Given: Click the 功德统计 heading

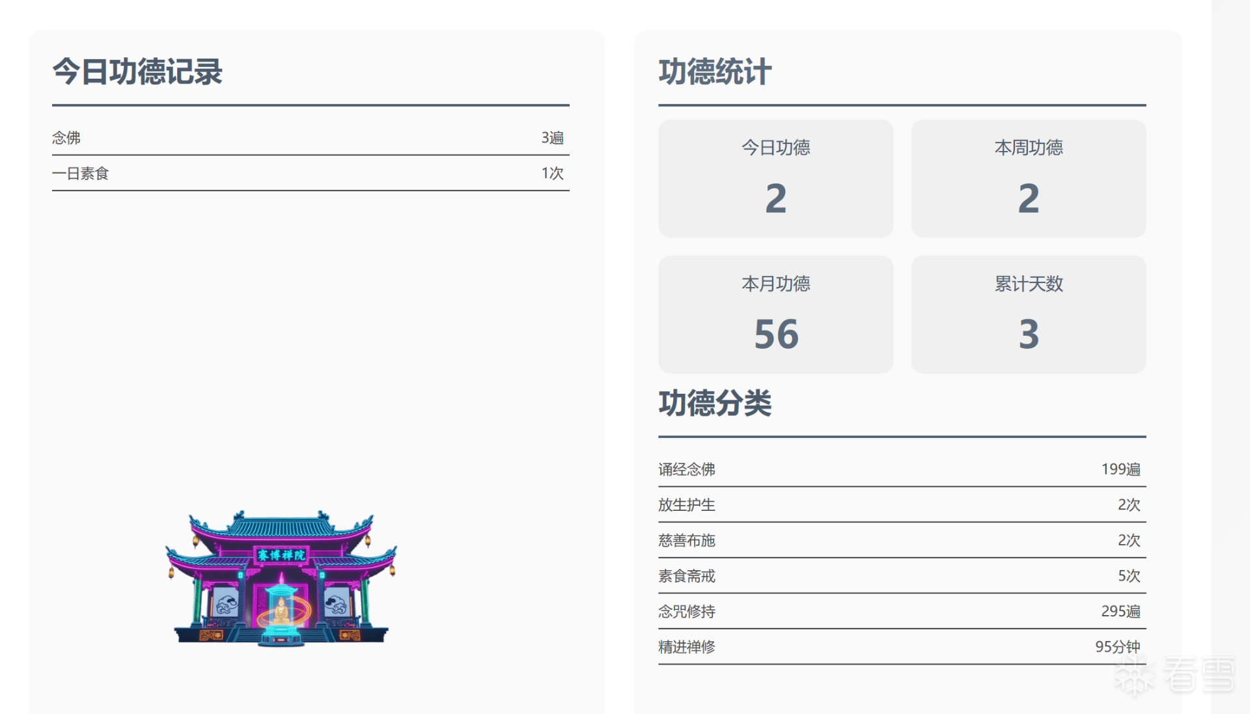Looking at the screenshot, I should [715, 72].
